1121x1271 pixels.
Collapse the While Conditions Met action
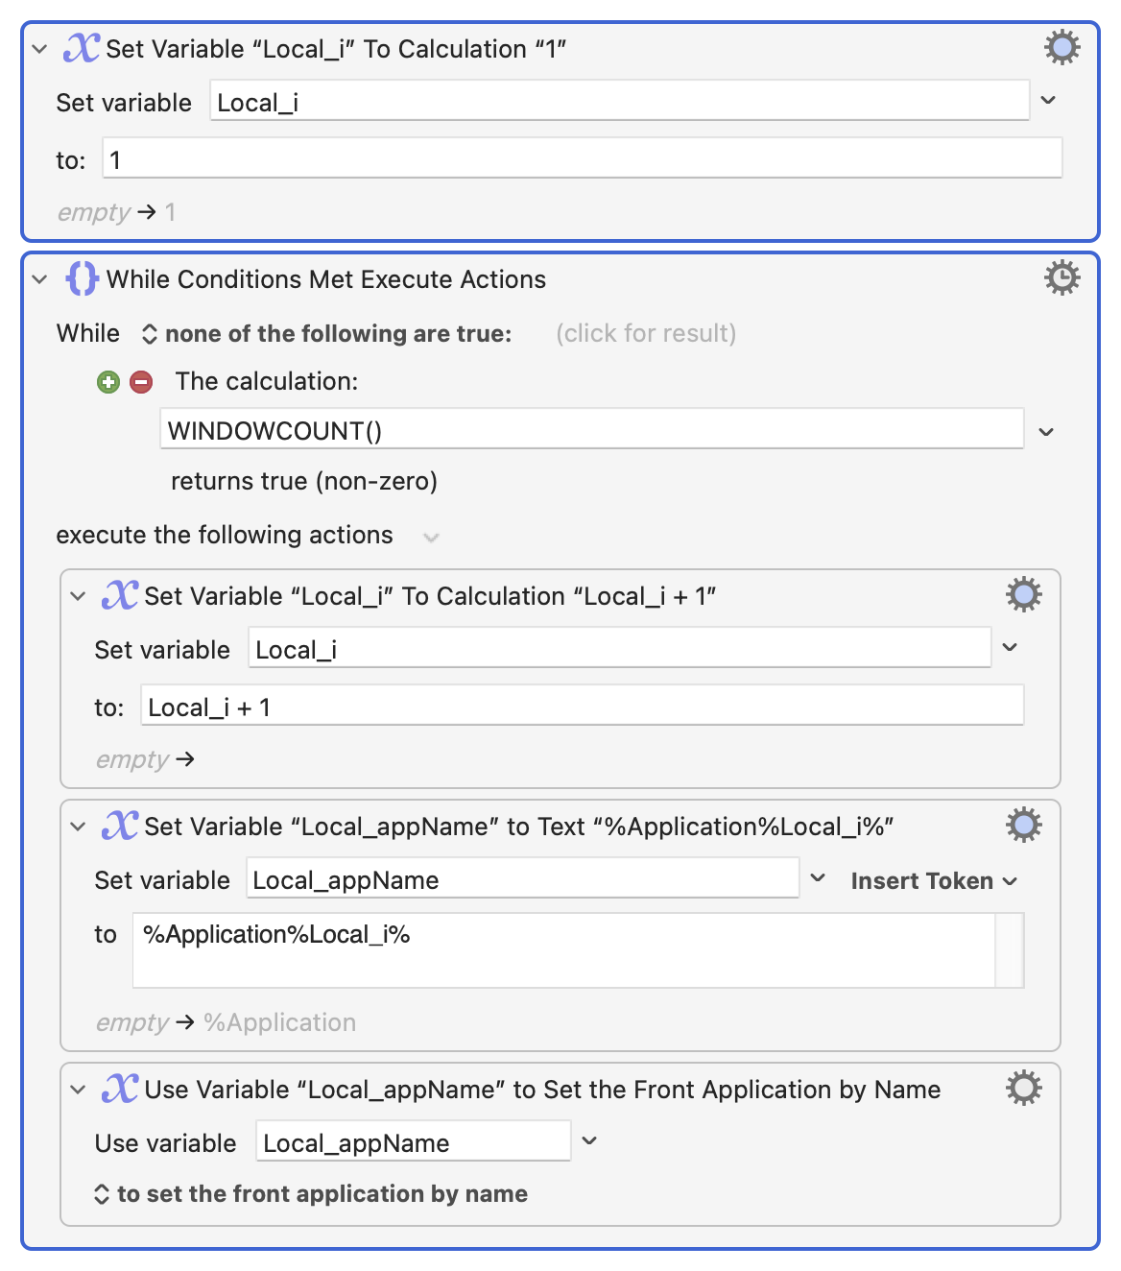39,279
